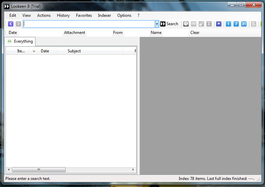Click the horizontal scrollbar thumb
The height and width of the screenshot is (187, 265).
tap(39, 170)
